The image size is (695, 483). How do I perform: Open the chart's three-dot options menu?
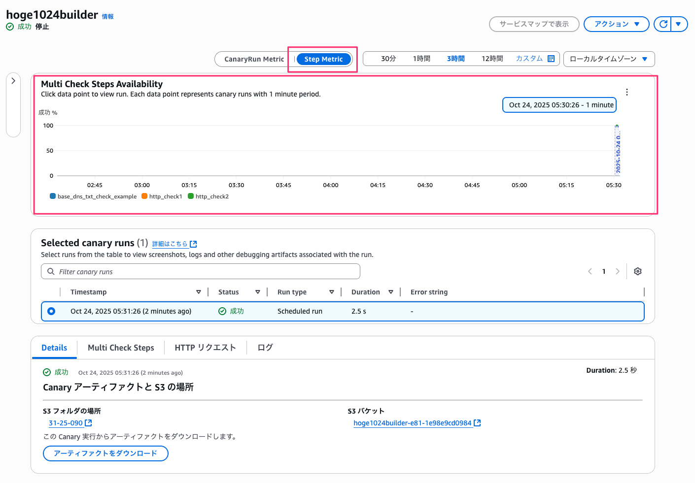pos(626,92)
